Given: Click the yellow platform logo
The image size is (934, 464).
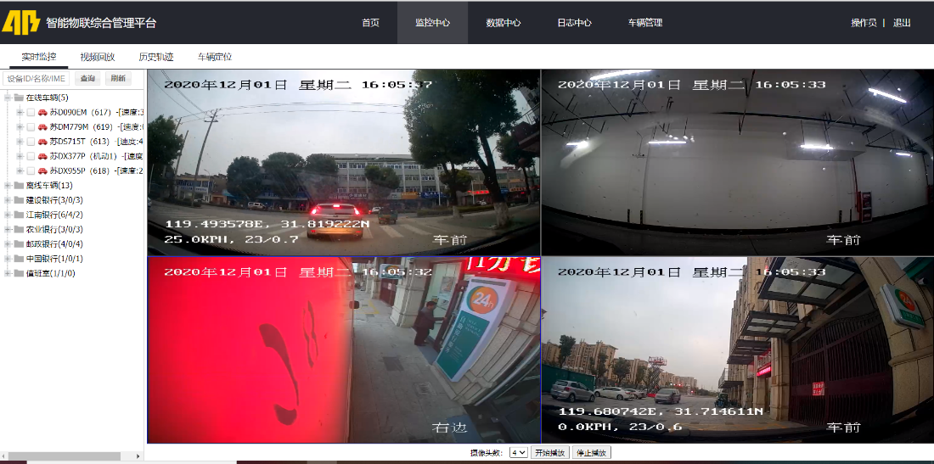Looking at the screenshot, I should 21,22.
